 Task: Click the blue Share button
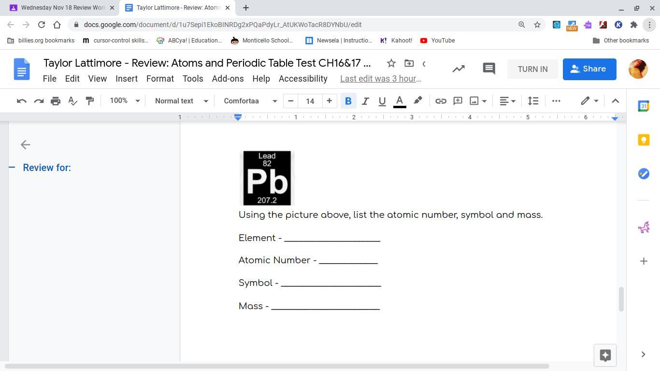click(589, 69)
